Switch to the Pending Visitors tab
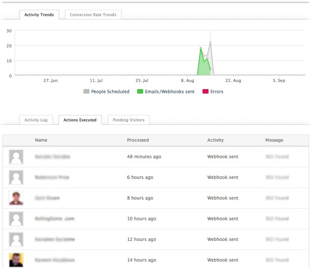The image size is (313, 268). coord(129,120)
